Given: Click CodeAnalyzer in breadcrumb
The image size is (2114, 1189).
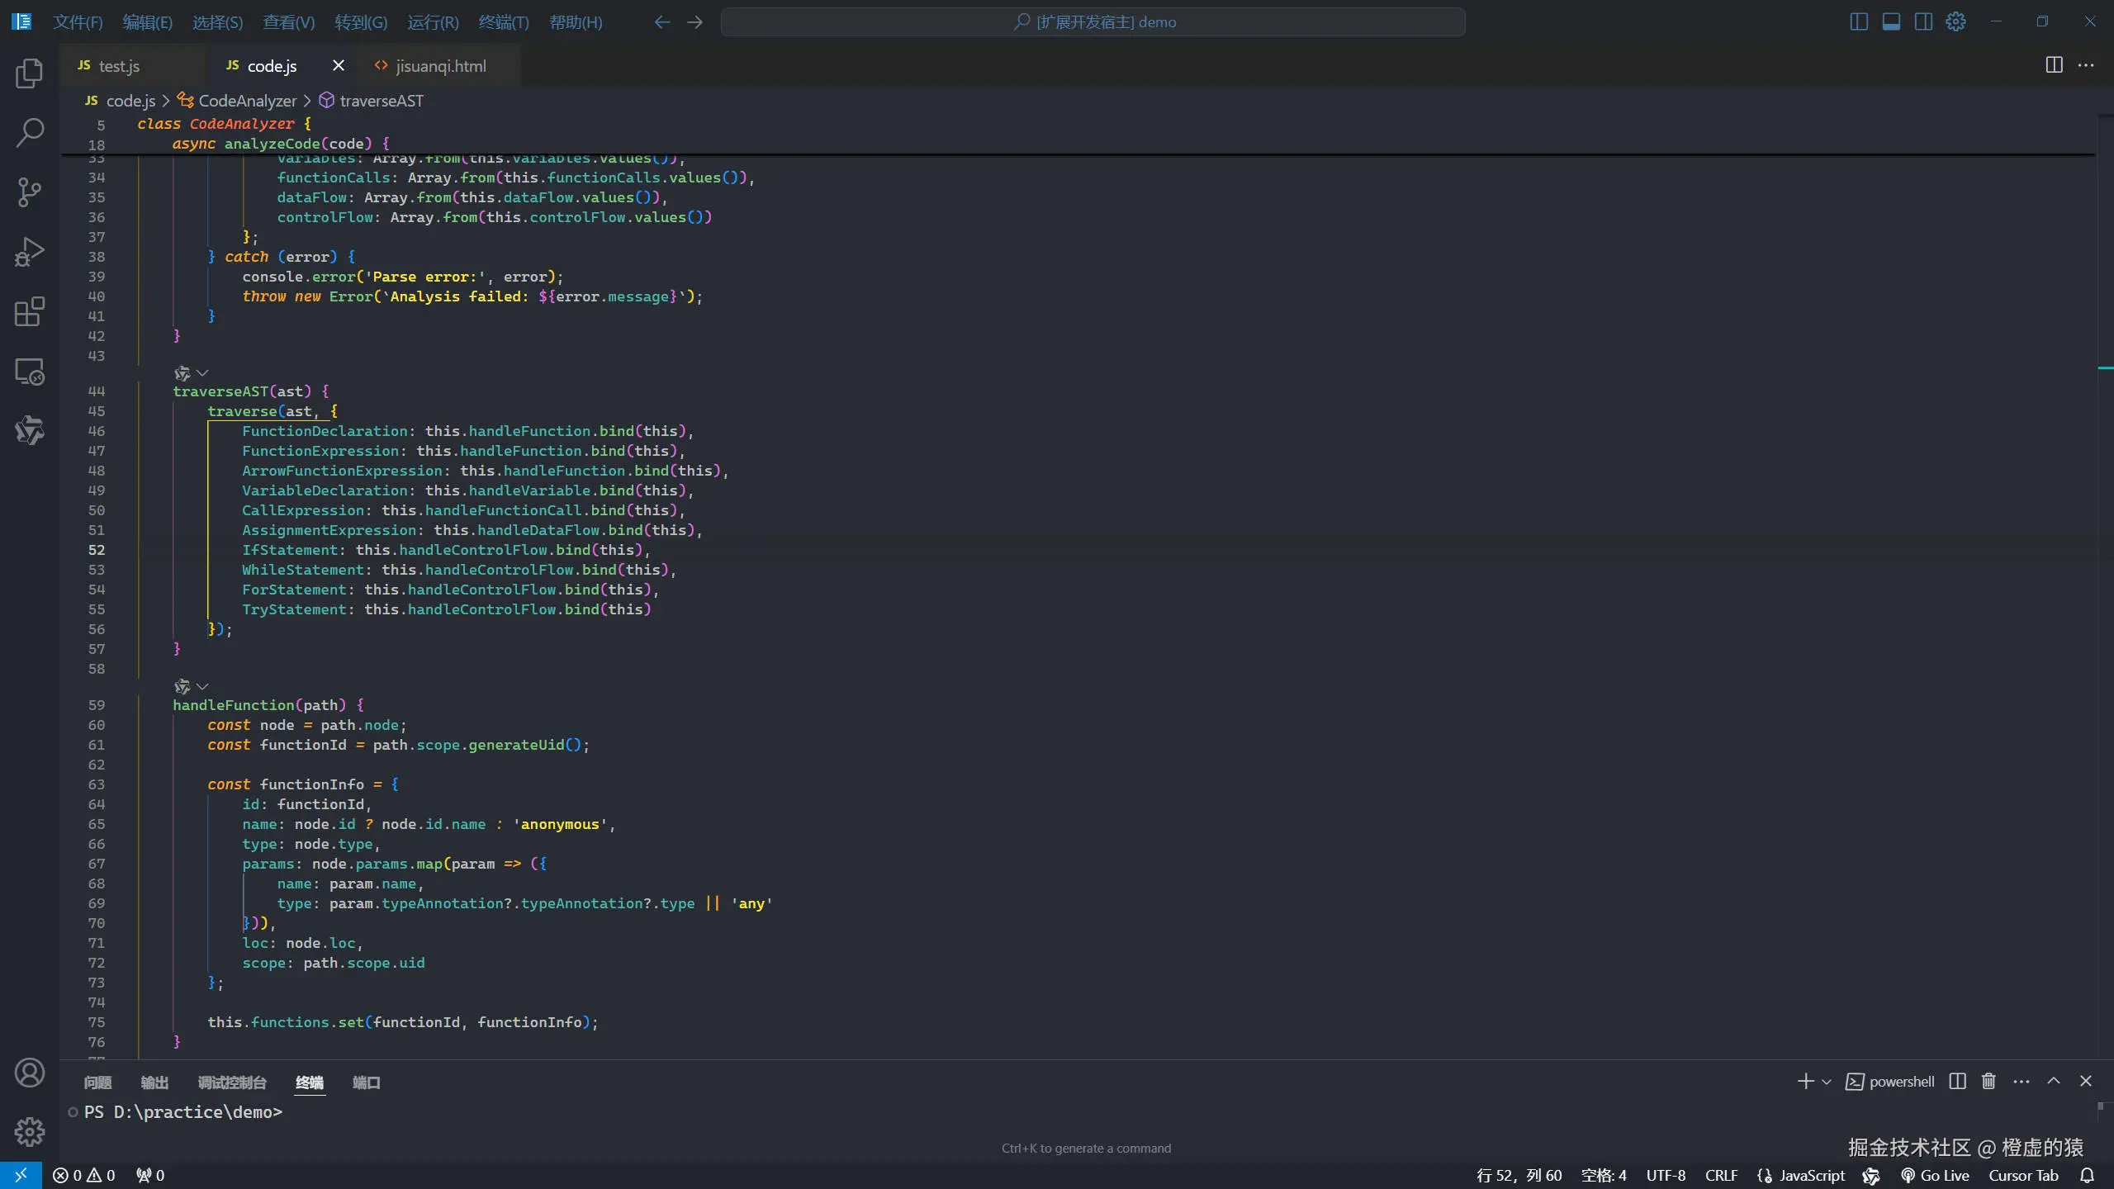Looking at the screenshot, I should coord(247,101).
